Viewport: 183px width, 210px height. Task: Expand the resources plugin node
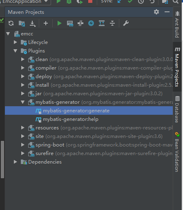pyautogui.click(x=23, y=128)
